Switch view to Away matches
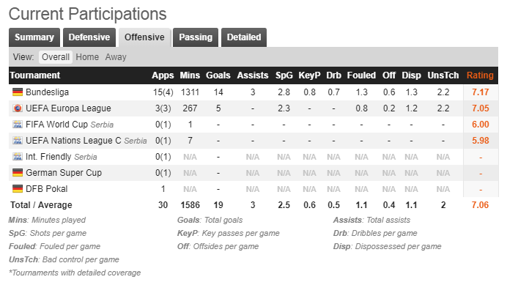This screenshot has width=507, height=296. click(116, 57)
